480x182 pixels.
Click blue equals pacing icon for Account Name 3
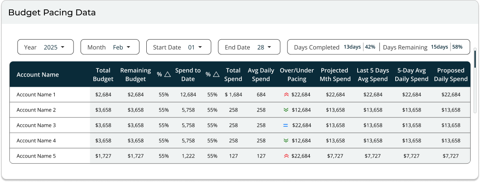(285, 125)
